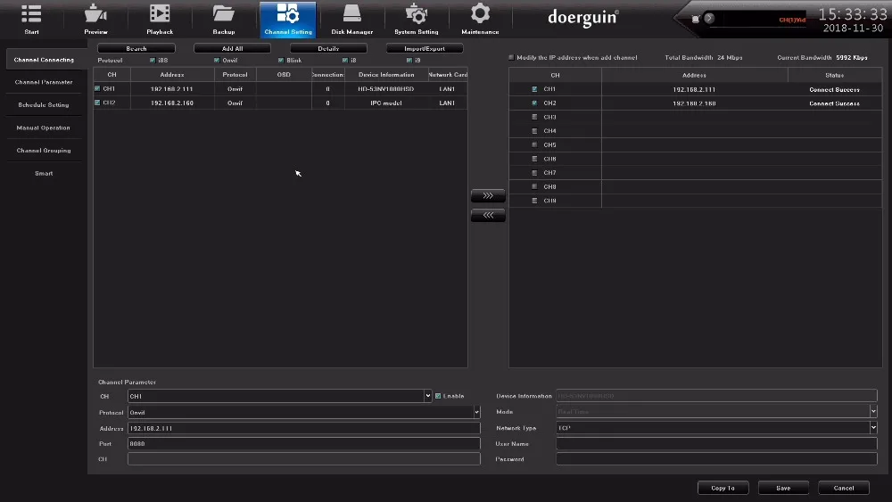Viewport: 892px width, 502px height.
Task: Click the Import/Export button
Action: (425, 48)
